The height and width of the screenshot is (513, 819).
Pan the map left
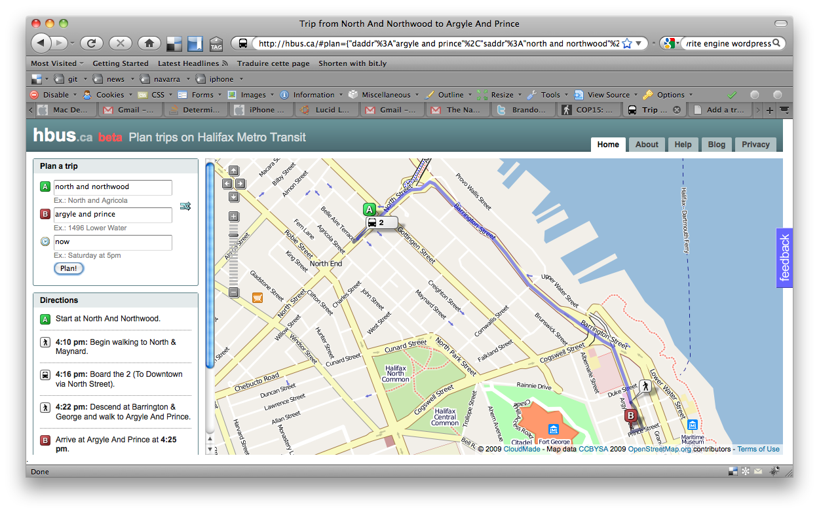227,184
